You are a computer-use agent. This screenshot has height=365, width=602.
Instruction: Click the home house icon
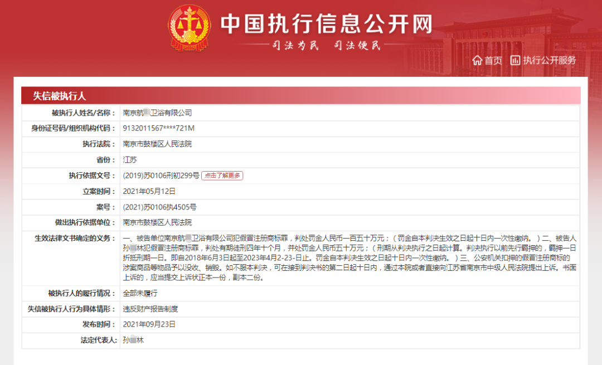477,60
